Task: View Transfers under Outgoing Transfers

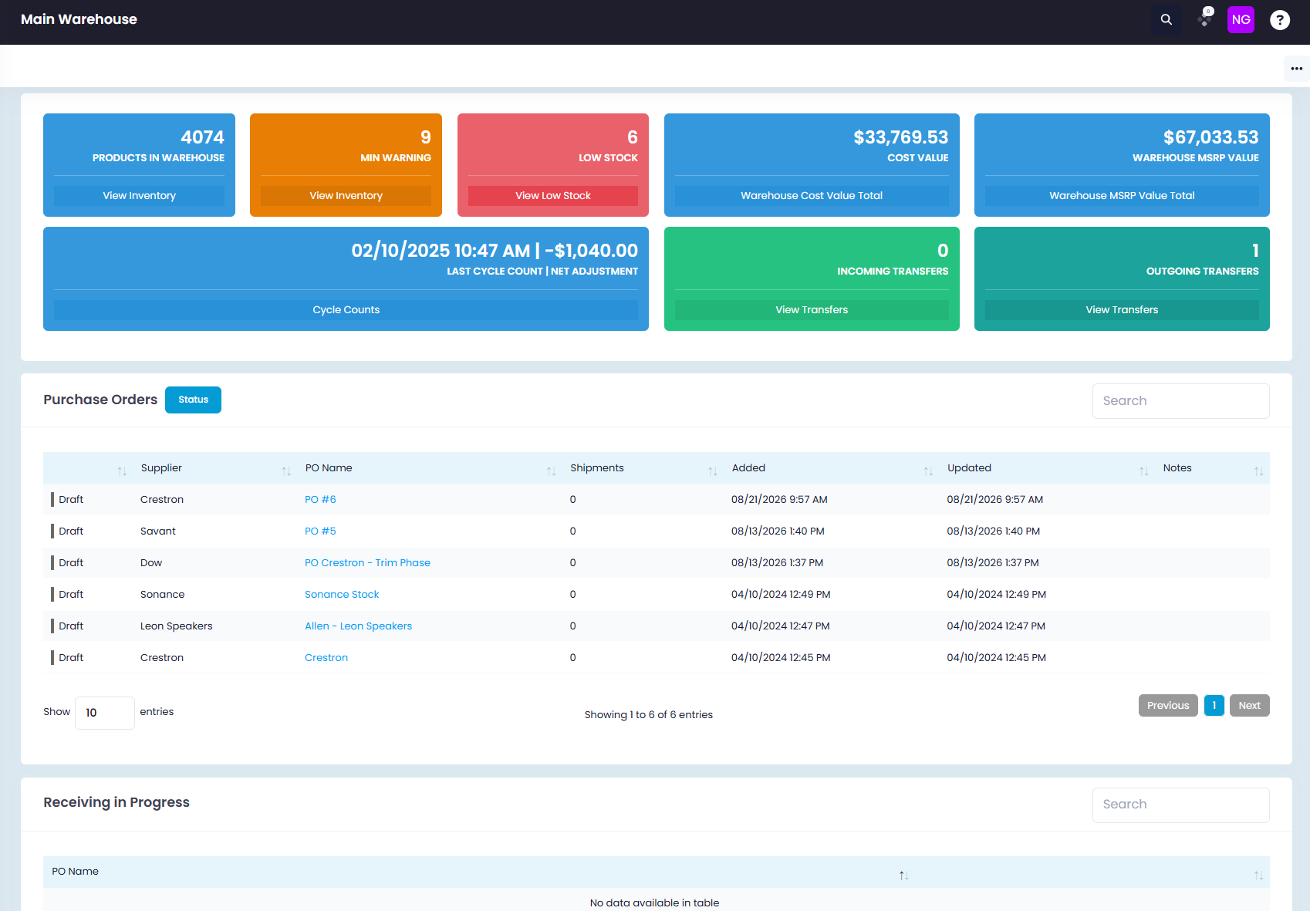Action: 1122,310
